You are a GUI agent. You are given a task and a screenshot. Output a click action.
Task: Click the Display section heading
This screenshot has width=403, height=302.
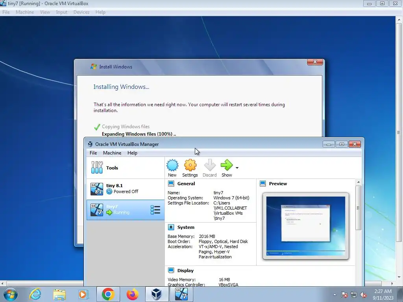[185, 271]
